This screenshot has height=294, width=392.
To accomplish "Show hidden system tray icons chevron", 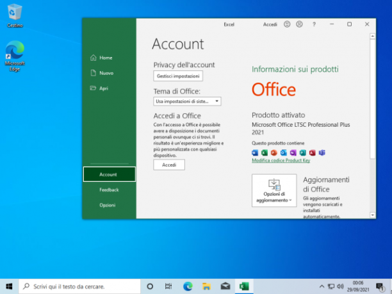I will coord(322,286).
